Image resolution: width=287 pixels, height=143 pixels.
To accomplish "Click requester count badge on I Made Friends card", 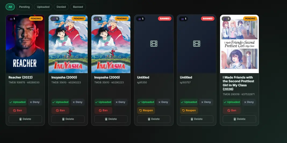I will coord(226,19).
